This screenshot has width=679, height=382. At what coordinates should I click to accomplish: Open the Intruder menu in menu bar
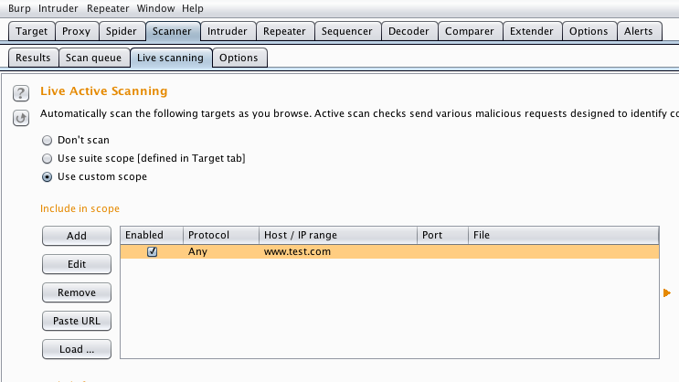click(x=58, y=7)
